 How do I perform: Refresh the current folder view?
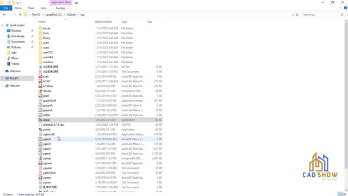pos(297,15)
